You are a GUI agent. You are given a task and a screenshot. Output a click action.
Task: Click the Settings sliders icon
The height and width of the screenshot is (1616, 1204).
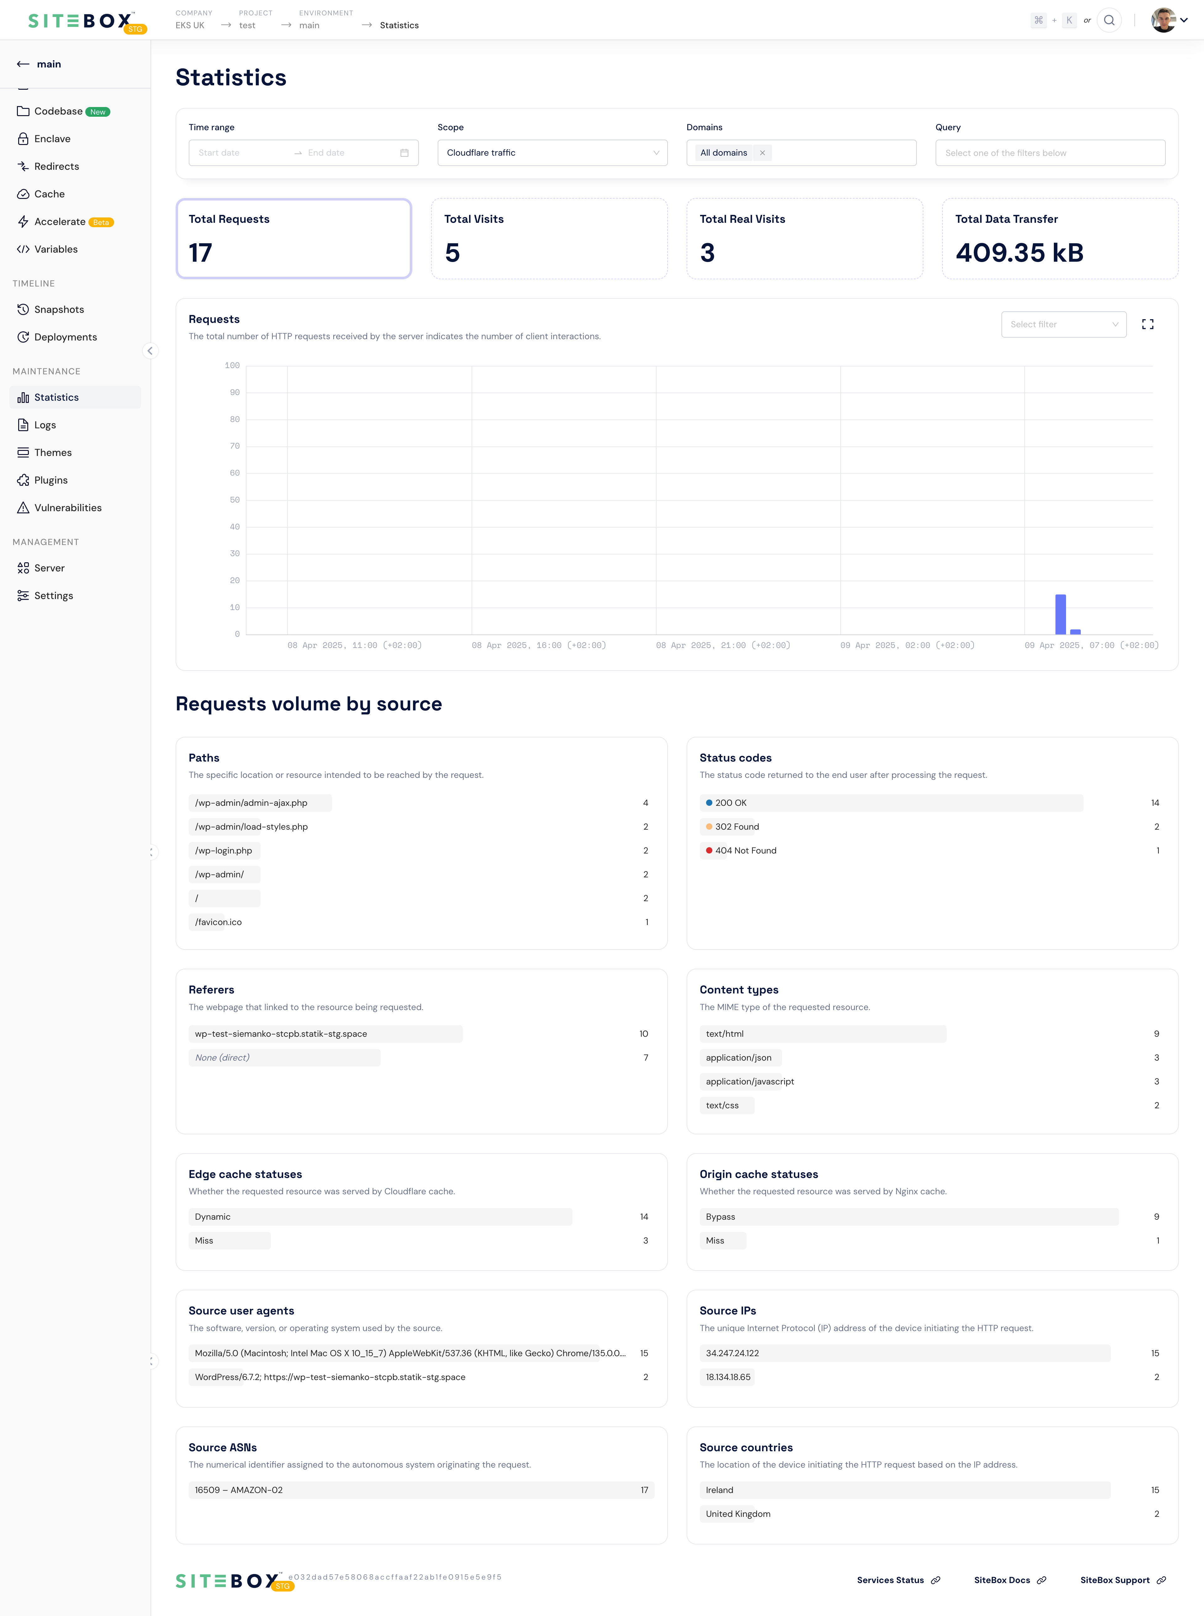[x=23, y=596]
